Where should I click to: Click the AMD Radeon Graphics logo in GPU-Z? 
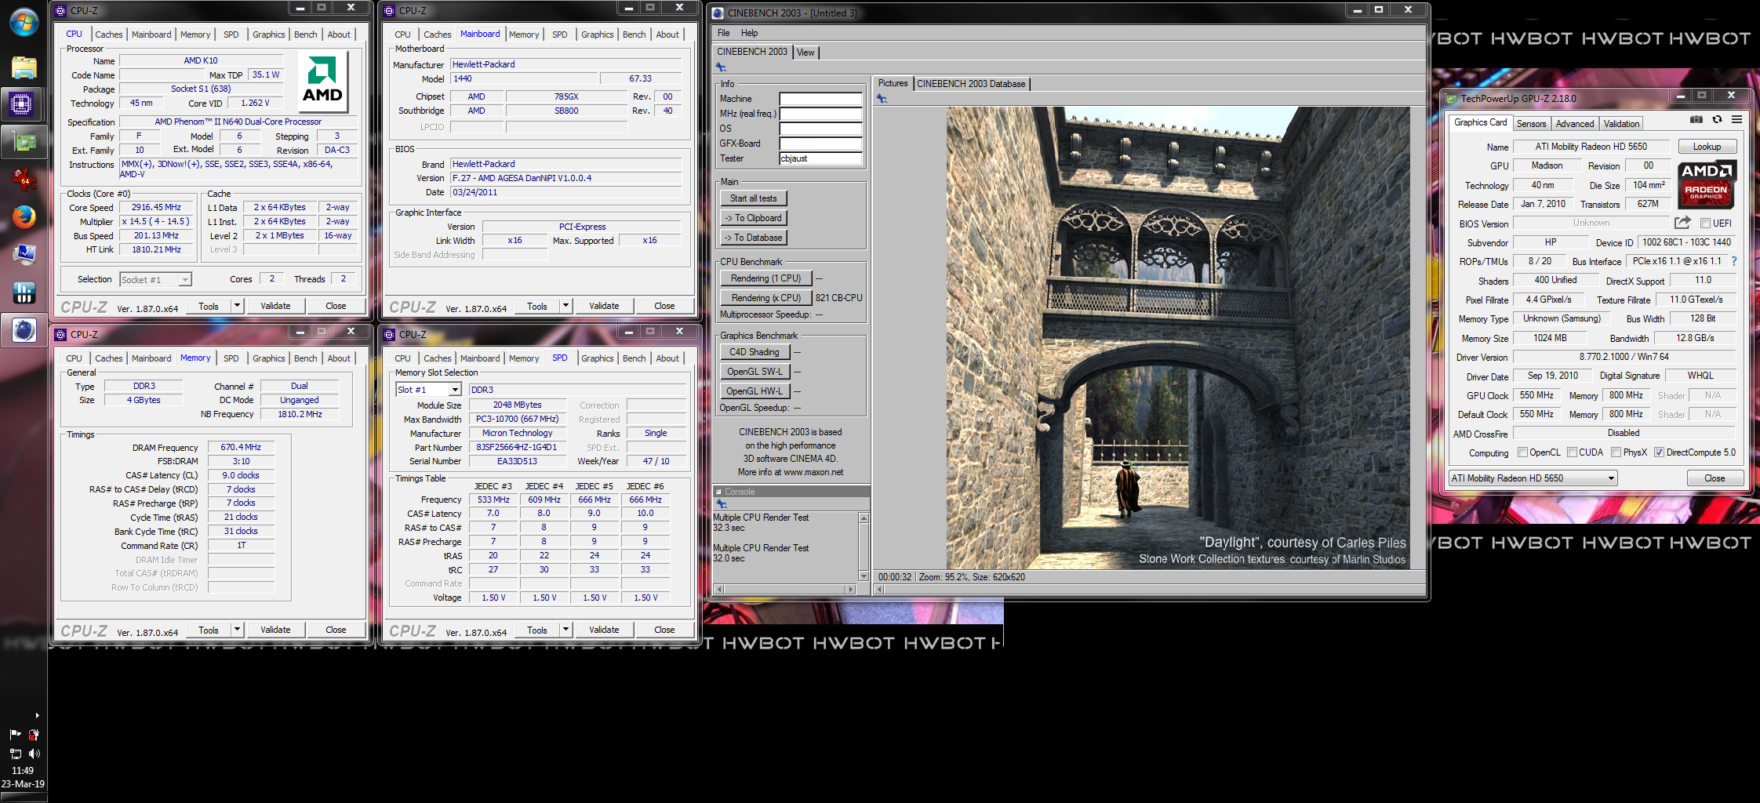click(1706, 184)
